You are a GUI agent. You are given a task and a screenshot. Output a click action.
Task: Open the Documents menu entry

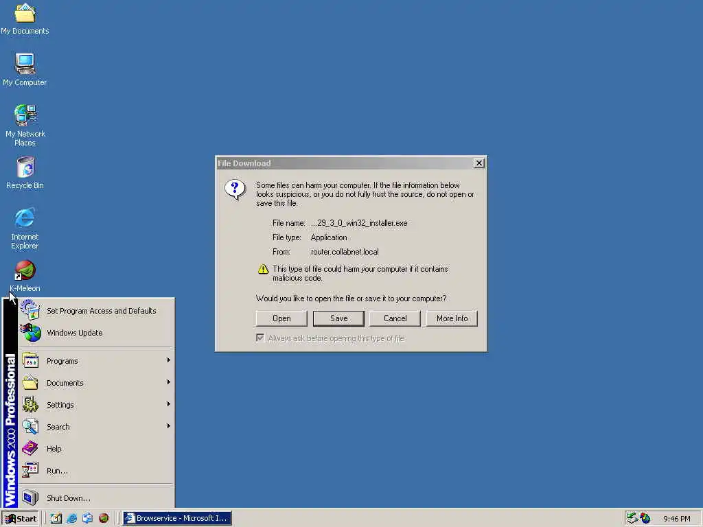tap(96, 383)
